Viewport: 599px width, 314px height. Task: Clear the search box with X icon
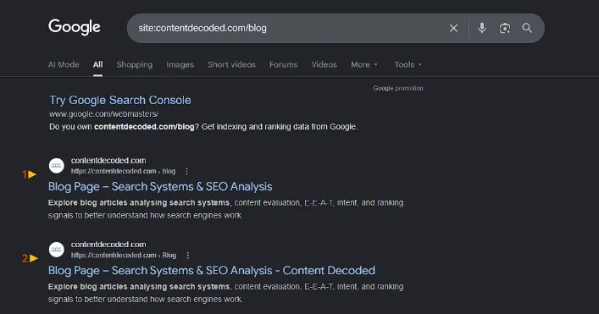tap(453, 28)
